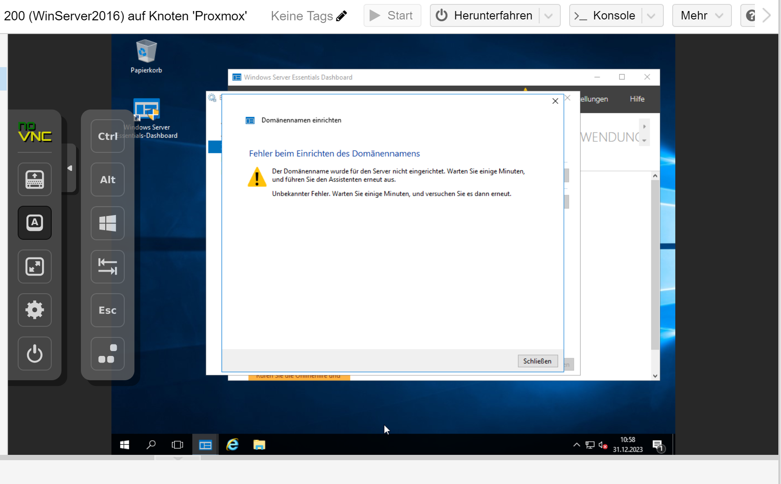Send Tab key via noVNC
781x484 pixels.
click(x=107, y=266)
